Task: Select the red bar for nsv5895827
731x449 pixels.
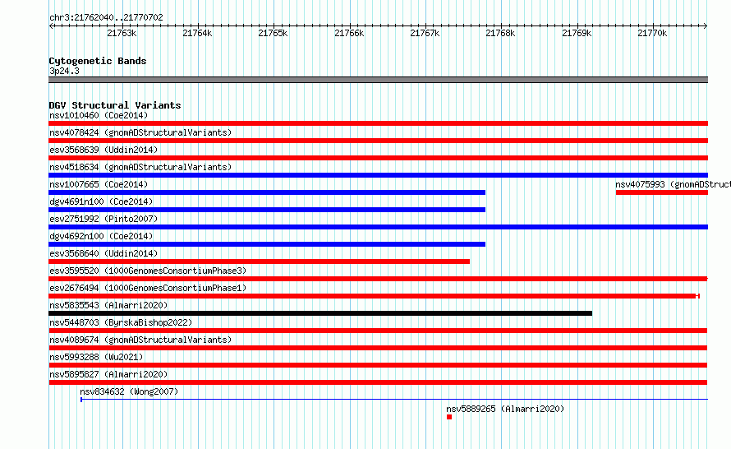Action: coord(378,382)
